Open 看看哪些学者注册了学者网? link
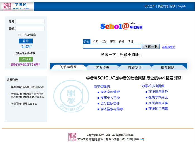Screen dimensions: 195x146 (25, 65)
